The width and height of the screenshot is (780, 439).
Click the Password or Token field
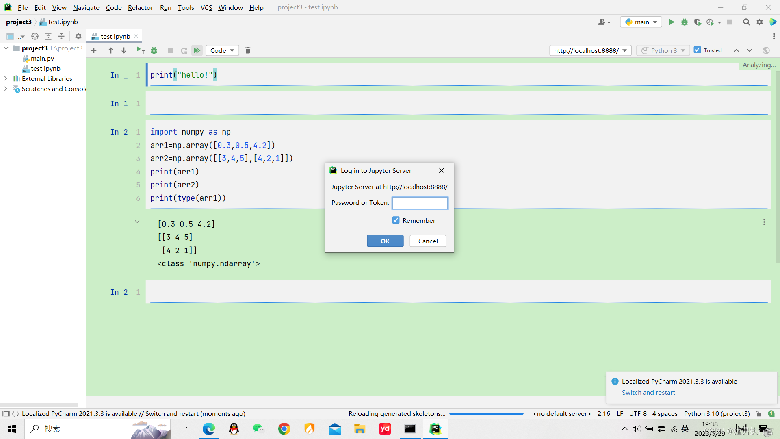[x=420, y=203]
